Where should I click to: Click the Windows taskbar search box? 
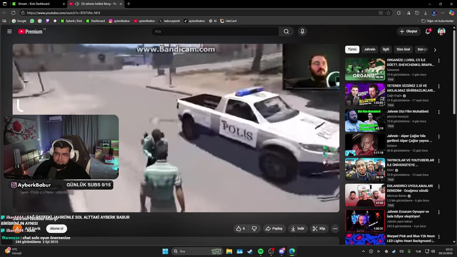[198, 251]
